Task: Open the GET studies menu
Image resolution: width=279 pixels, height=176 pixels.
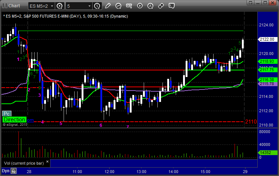Action: pos(129,6)
